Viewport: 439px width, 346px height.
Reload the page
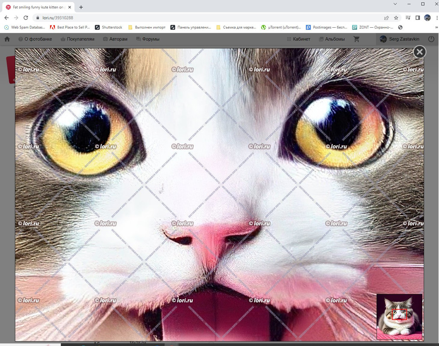pyautogui.click(x=26, y=18)
